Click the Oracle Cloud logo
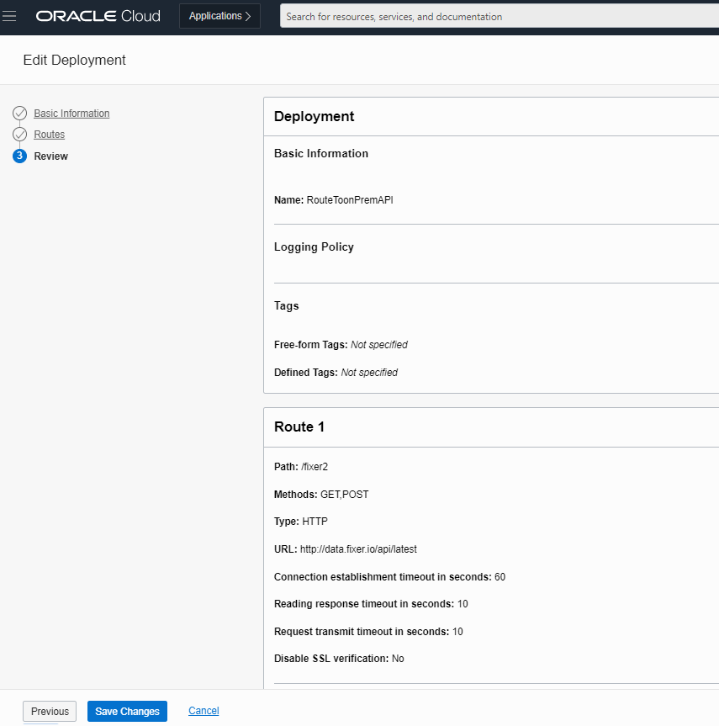The width and height of the screenshot is (719, 726). (x=98, y=15)
